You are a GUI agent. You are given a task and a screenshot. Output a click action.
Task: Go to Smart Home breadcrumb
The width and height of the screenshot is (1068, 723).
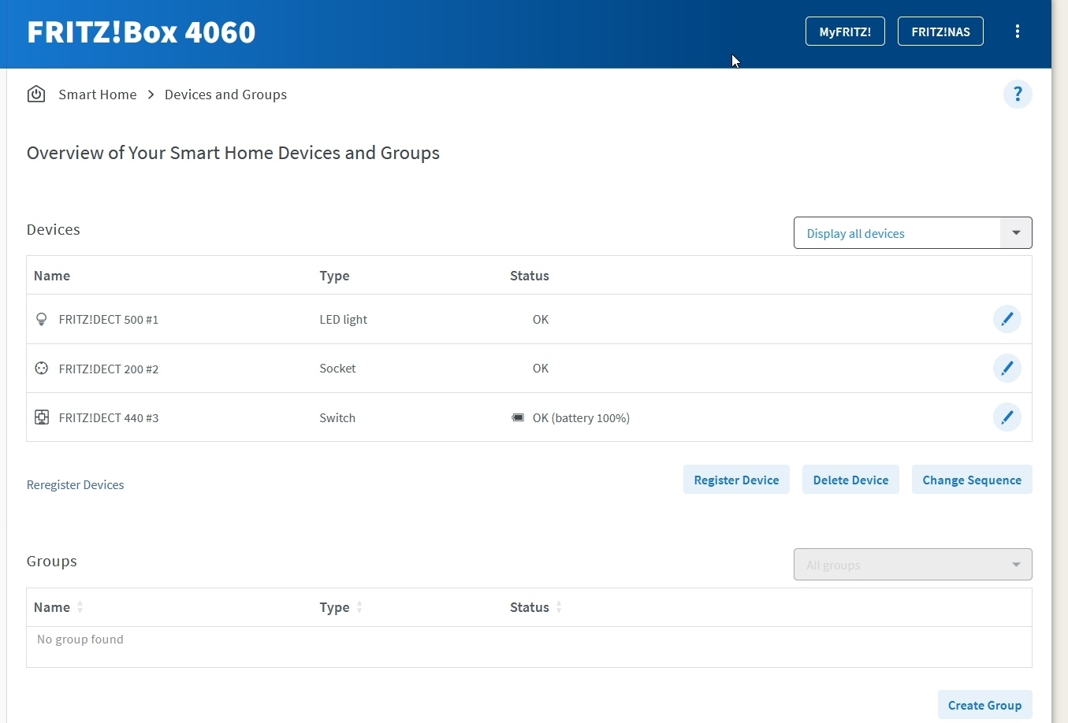click(98, 95)
